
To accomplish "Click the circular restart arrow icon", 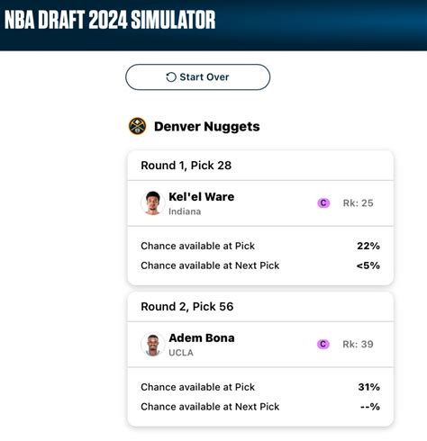I will tap(171, 77).
